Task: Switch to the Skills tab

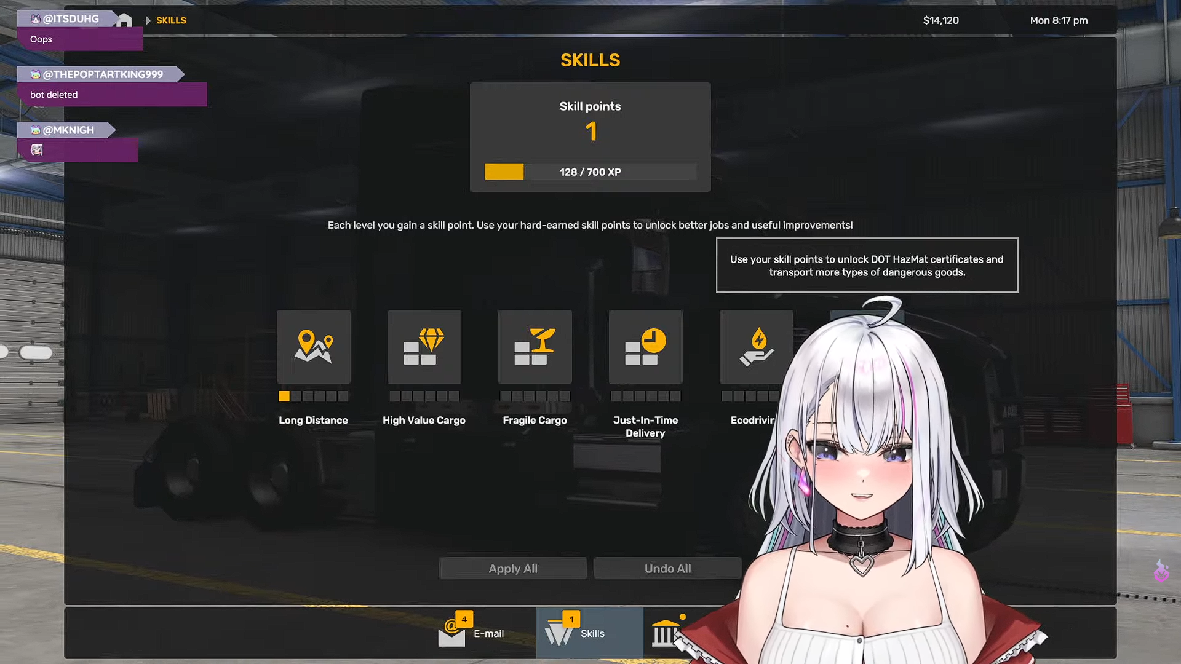Action: (x=590, y=633)
